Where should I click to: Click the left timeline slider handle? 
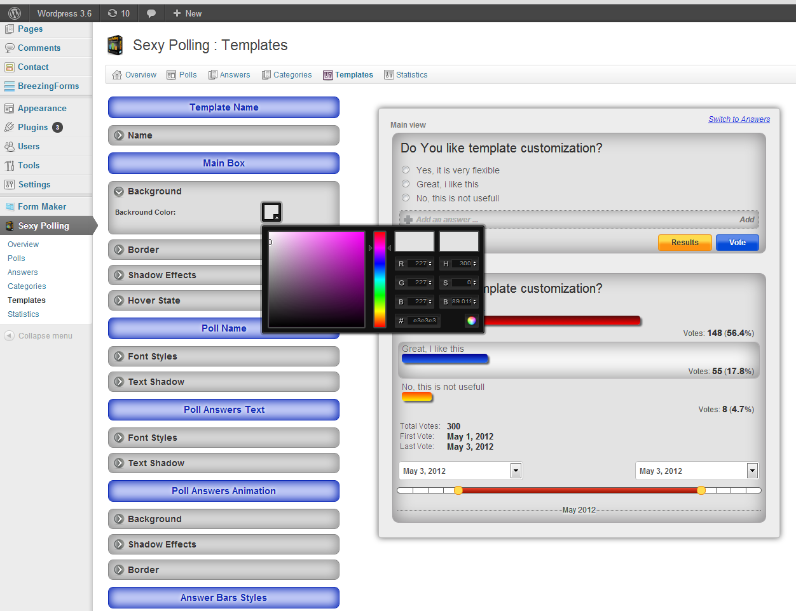pos(458,490)
